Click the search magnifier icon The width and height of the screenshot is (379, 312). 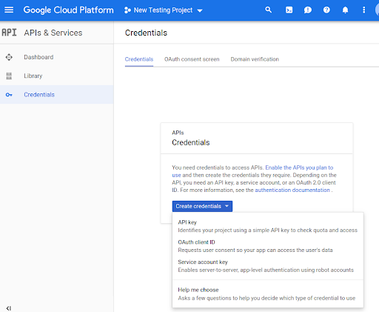point(268,10)
